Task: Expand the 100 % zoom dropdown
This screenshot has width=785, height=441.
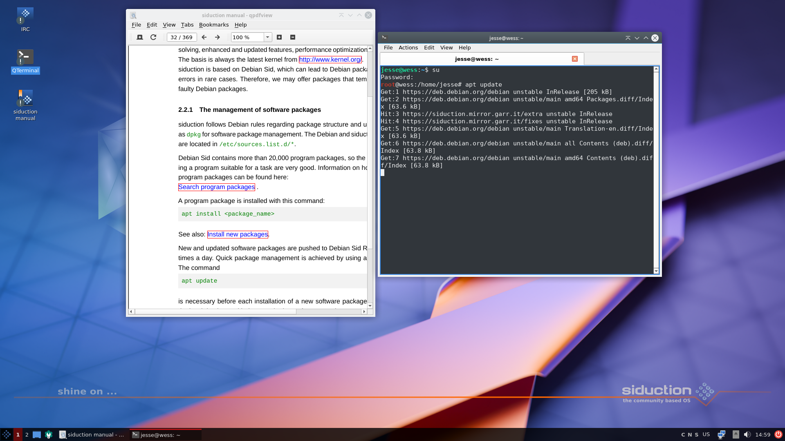Action: [x=268, y=37]
